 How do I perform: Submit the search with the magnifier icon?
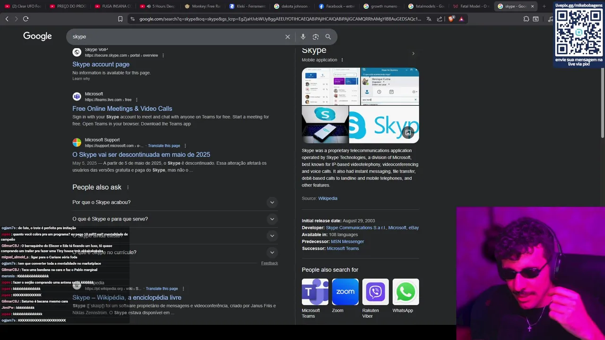(x=328, y=37)
